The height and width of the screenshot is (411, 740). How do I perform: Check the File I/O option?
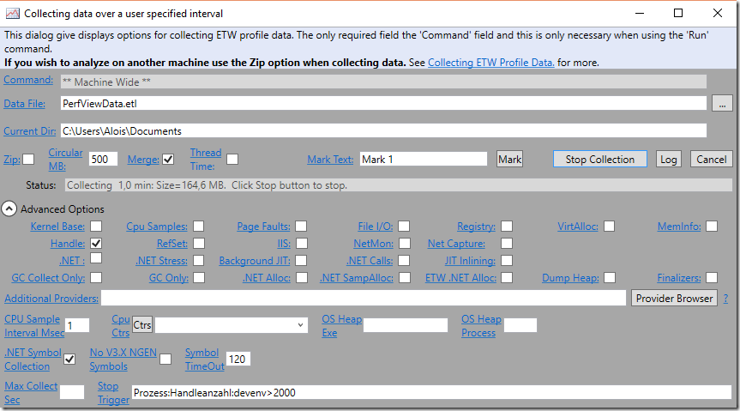point(404,227)
